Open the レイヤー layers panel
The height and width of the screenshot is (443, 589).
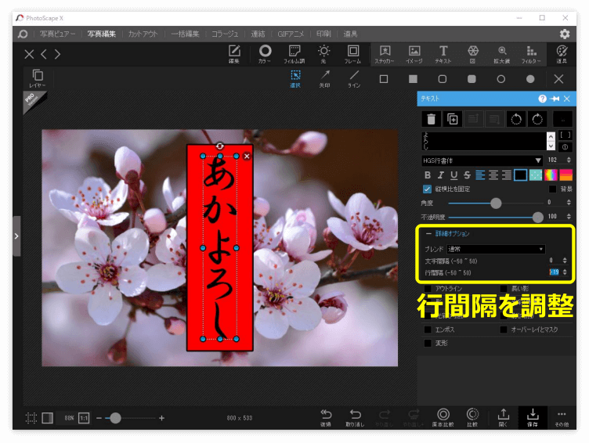coord(38,78)
